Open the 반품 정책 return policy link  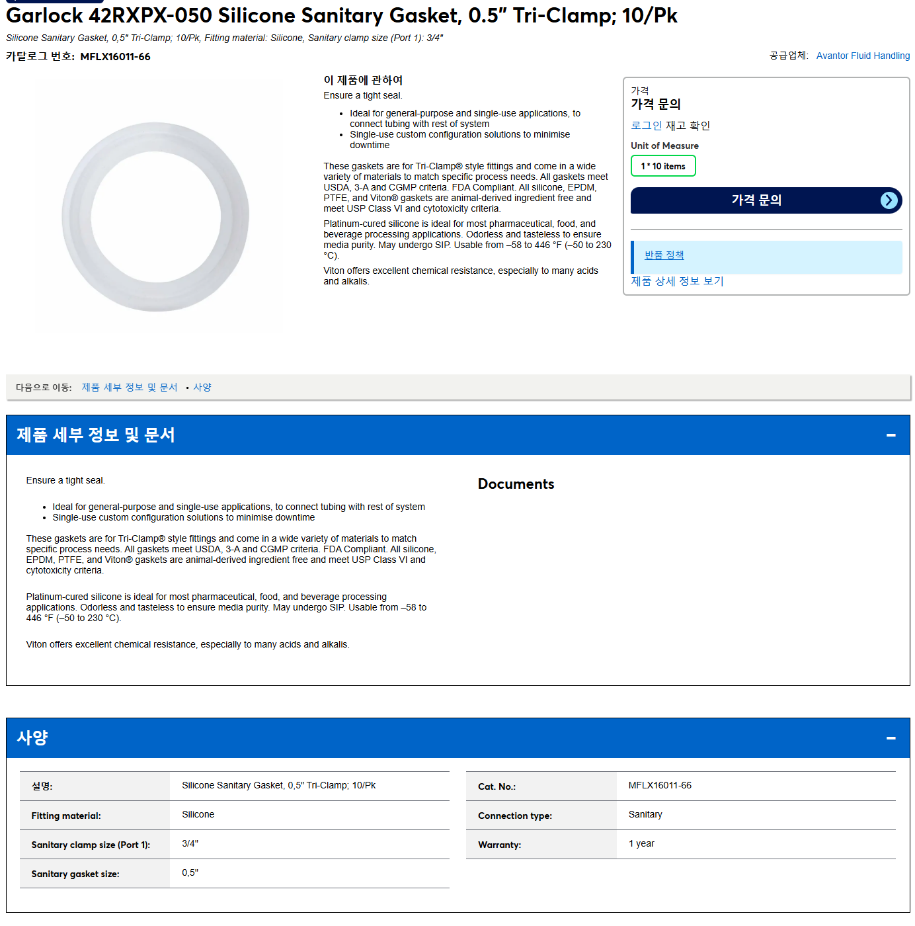tap(664, 255)
